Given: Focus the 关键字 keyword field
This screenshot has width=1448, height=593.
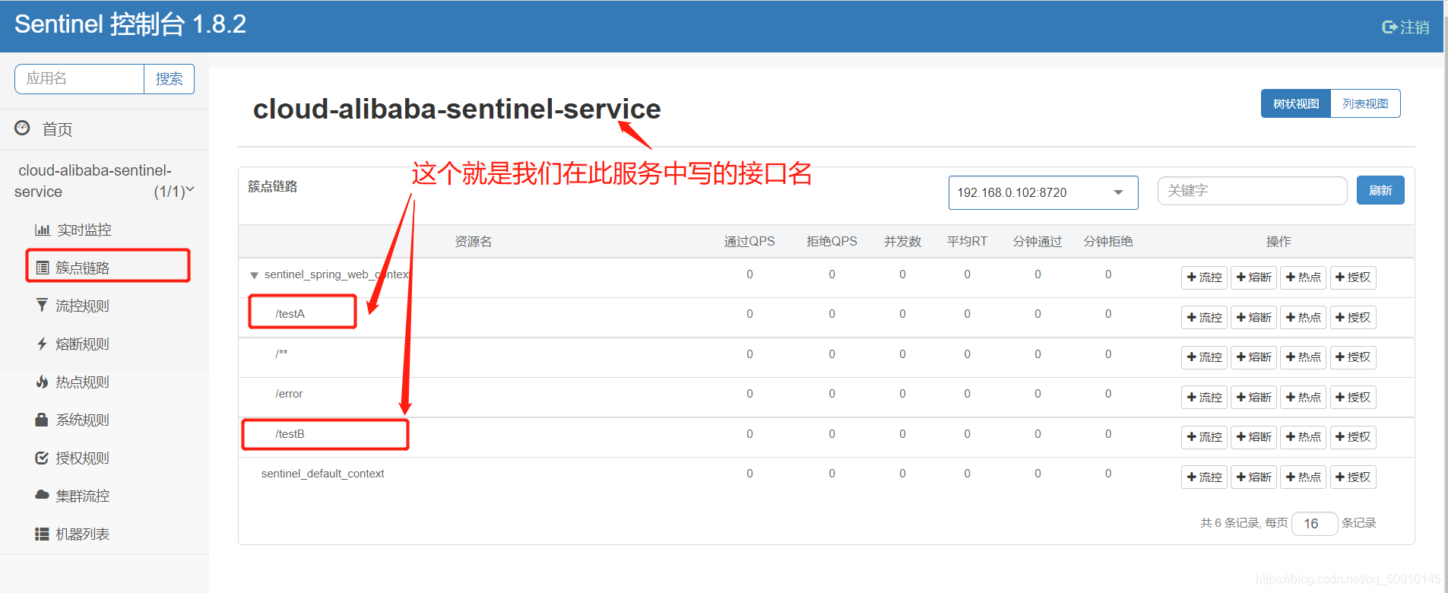Looking at the screenshot, I should coord(1252,191).
